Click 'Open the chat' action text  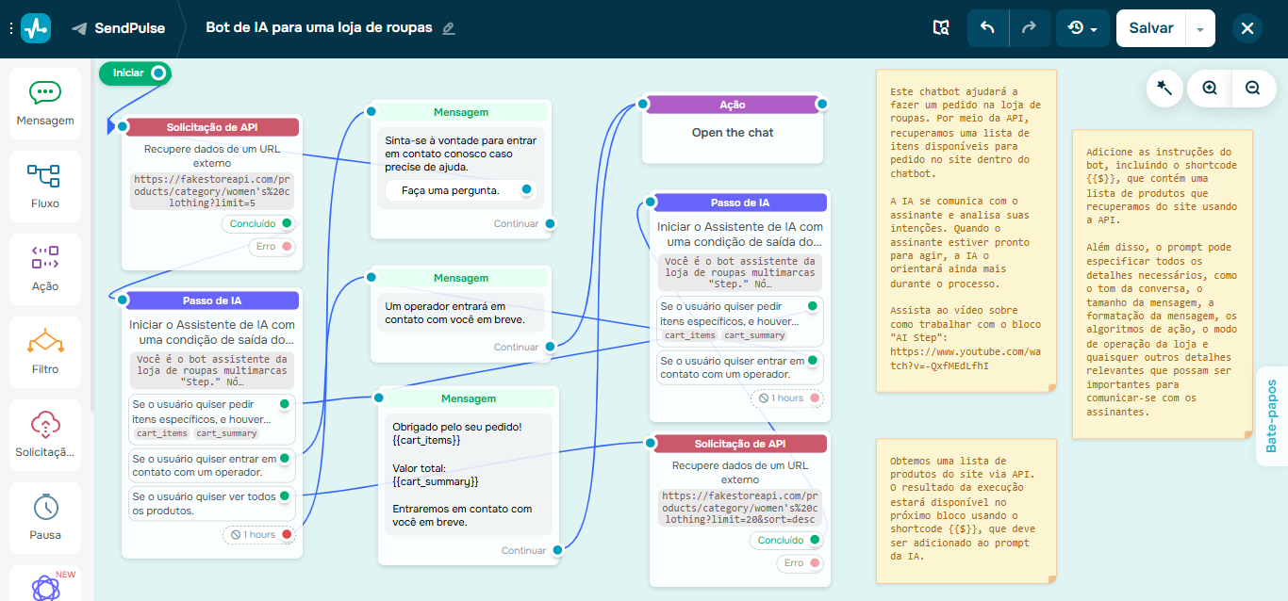733,133
